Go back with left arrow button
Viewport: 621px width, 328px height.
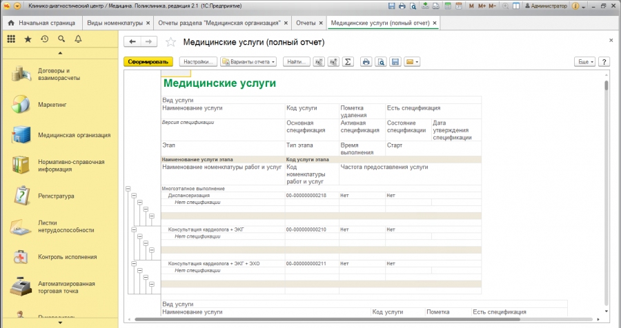pyautogui.click(x=132, y=41)
